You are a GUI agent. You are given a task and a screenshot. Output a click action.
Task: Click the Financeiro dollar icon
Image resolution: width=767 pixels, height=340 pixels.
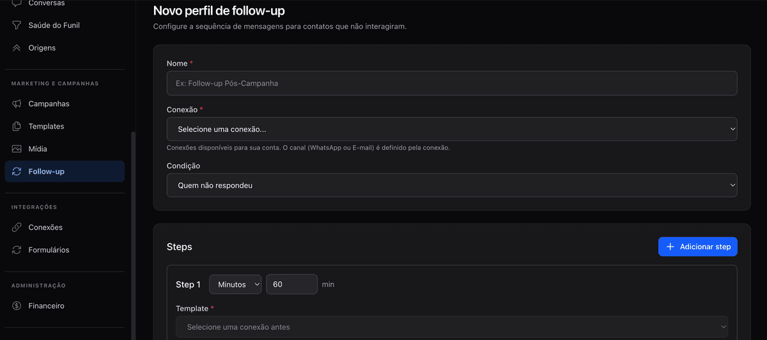(x=17, y=306)
